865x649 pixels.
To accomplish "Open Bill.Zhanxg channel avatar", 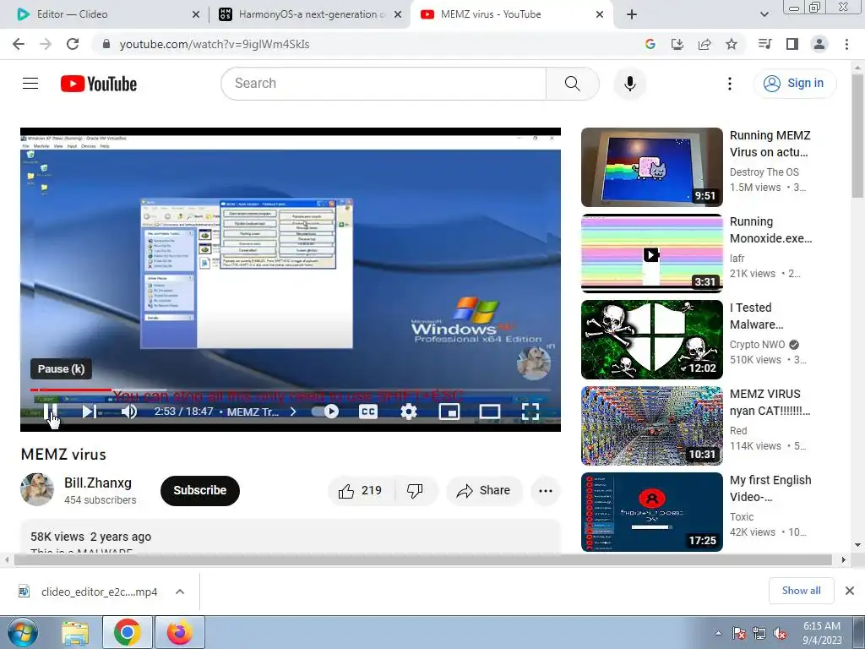I will [37, 489].
